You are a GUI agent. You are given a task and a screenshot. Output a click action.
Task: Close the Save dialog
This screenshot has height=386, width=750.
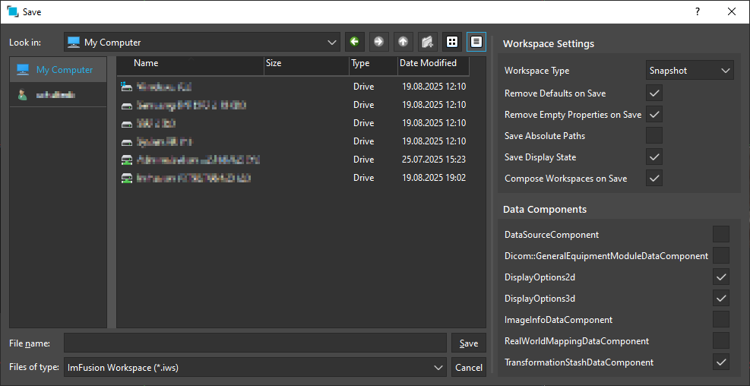pyautogui.click(x=731, y=12)
